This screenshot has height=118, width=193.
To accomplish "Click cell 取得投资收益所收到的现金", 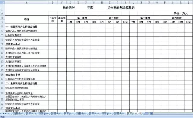I will coord(27,92).
